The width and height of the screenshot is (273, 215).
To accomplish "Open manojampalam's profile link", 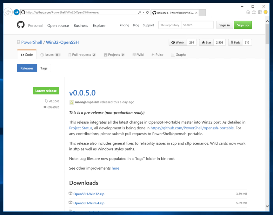I will tap(87, 102).
